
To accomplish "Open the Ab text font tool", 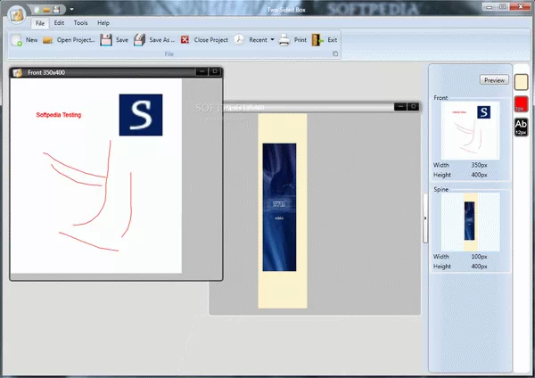I will (521, 127).
